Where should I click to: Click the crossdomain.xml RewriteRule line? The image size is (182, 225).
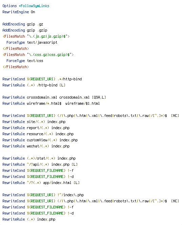tap(54, 97)
